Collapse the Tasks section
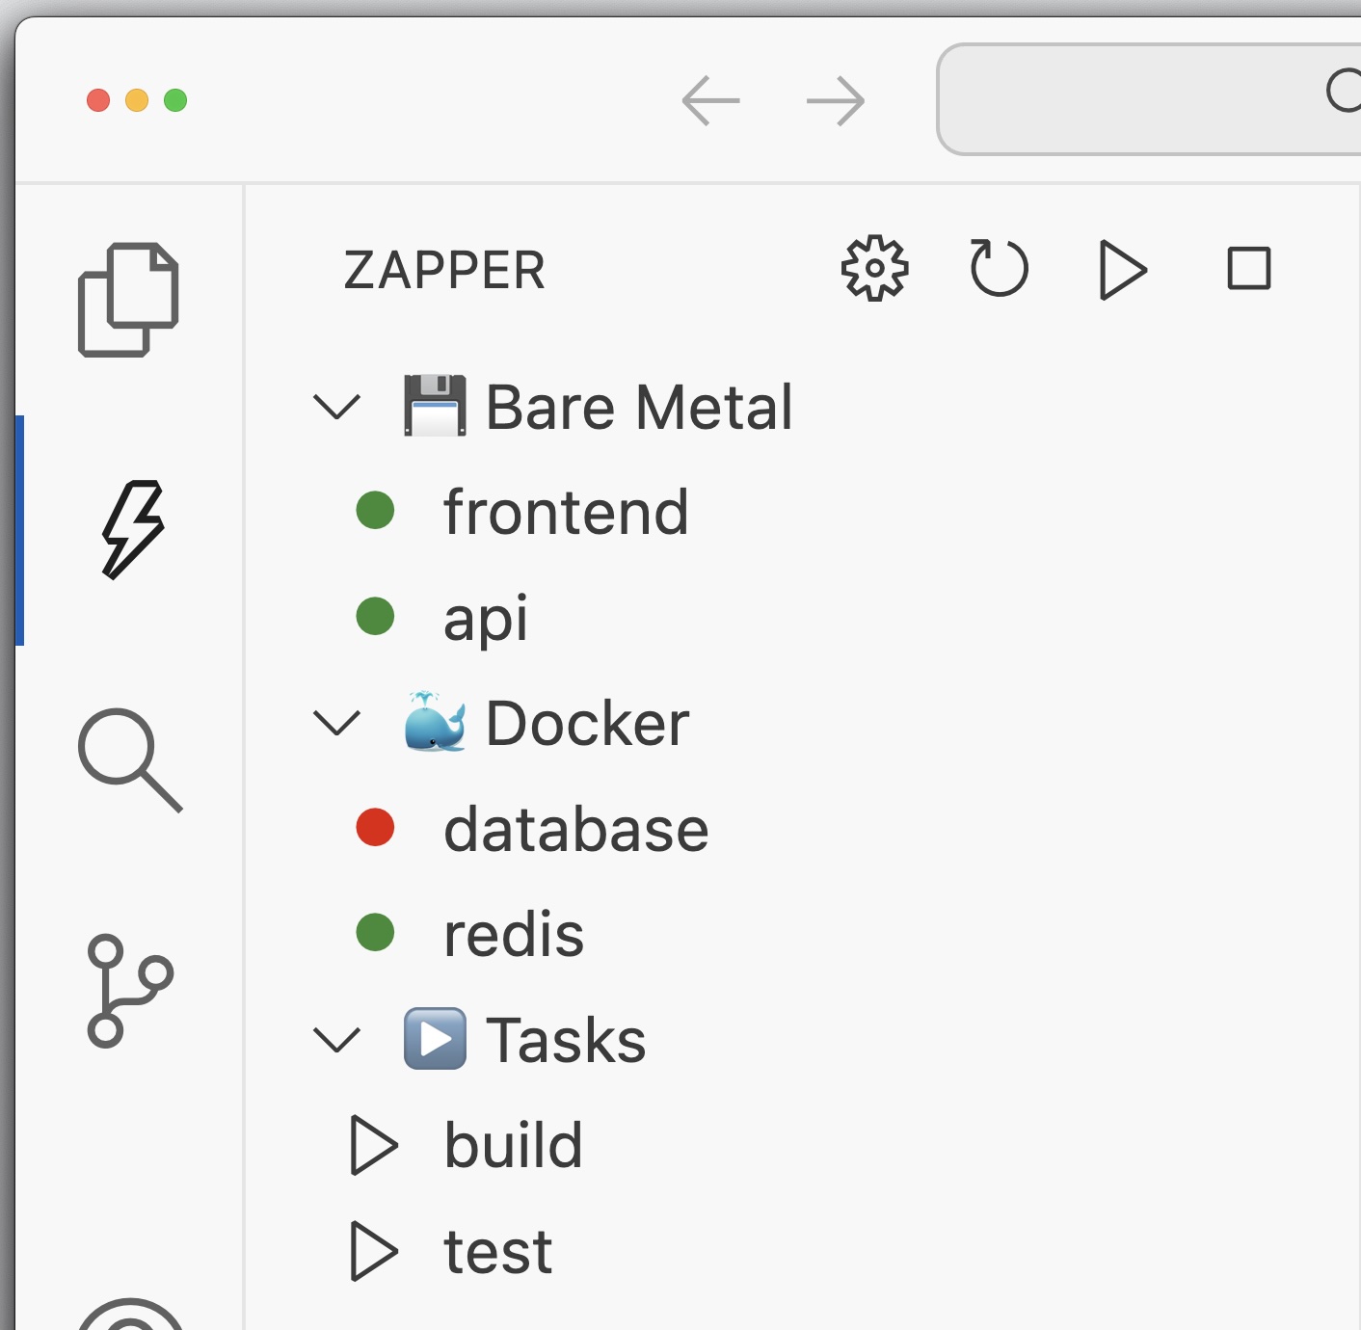Image resolution: width=1361 pixels, height=1330 pixels. (x=336, y=1041)
